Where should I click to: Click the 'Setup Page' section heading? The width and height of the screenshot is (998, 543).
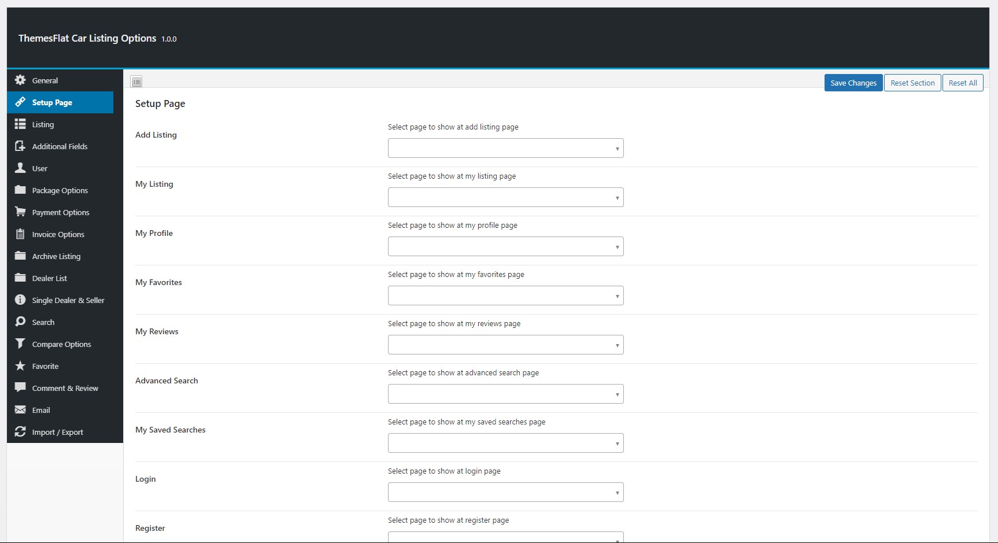(x=160, y=104)
